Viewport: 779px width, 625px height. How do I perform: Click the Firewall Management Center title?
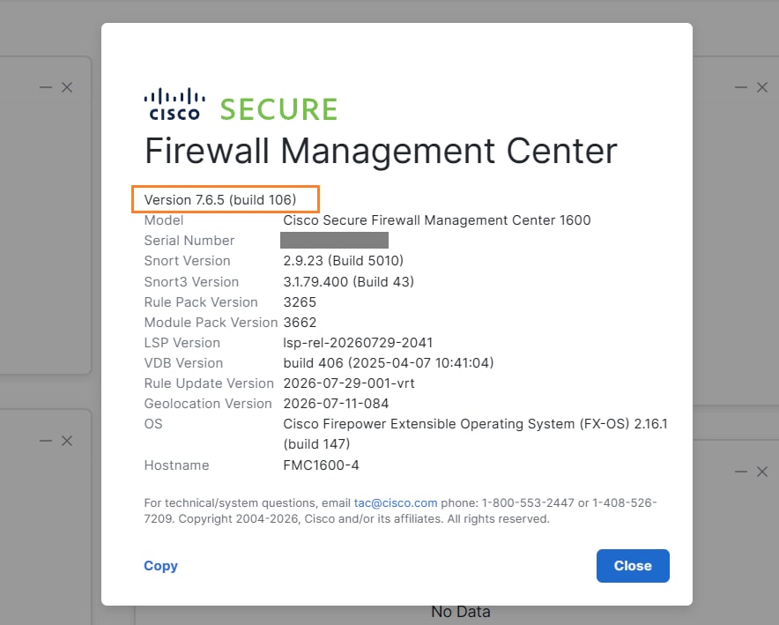tap(381, 151)
